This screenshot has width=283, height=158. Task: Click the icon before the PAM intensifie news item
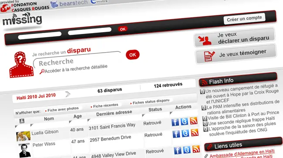pyautogui.click(x=204, y=108)
